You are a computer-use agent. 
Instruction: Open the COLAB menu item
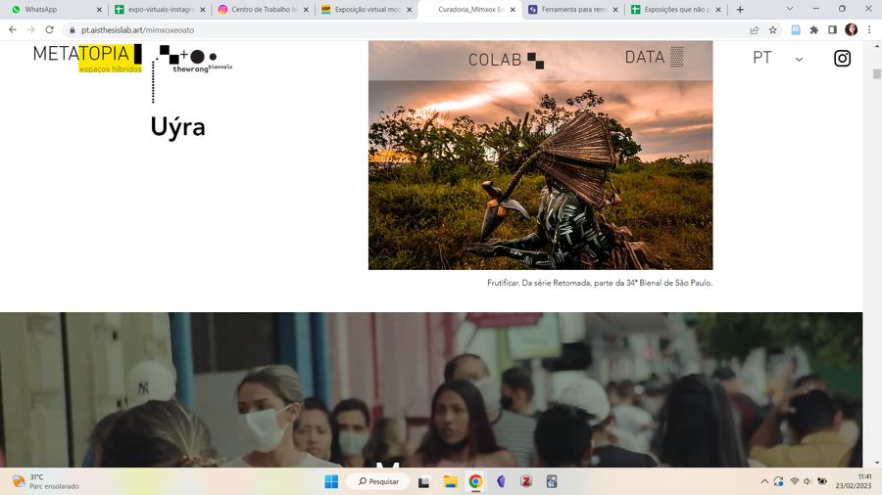point(506,60)
